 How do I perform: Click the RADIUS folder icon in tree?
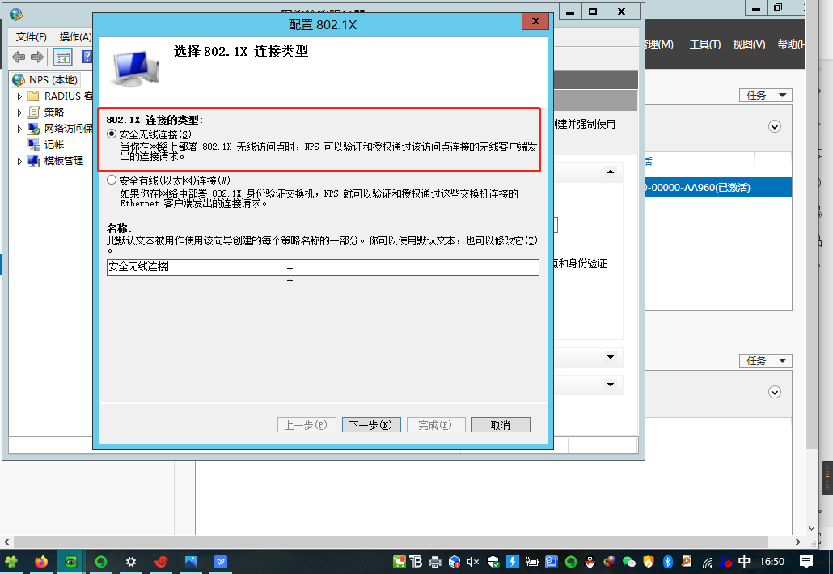coord(33,96)
